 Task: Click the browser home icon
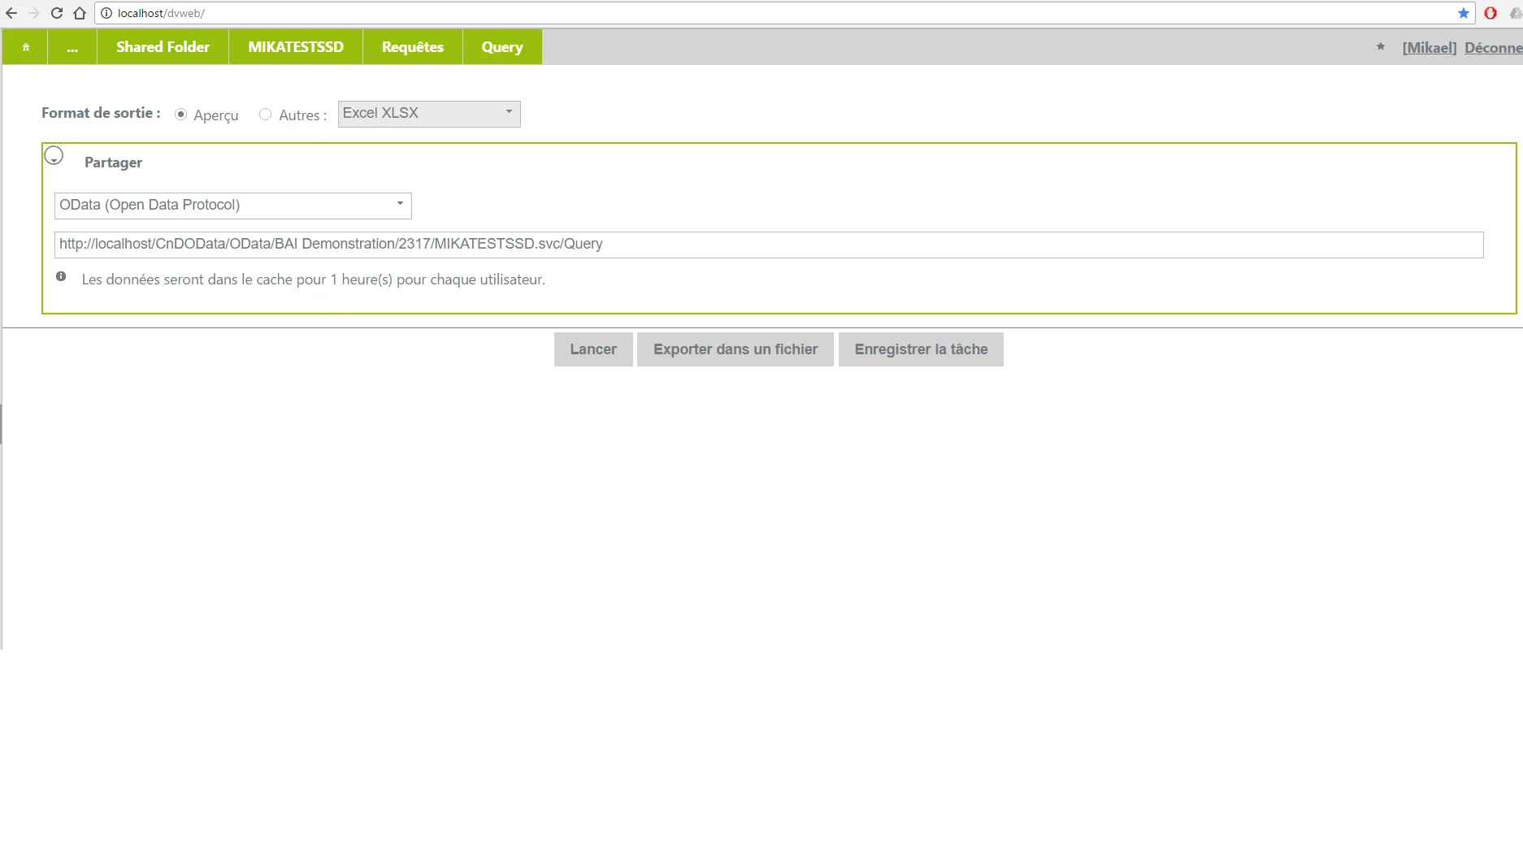pyautogui.click(x=80, y=13)
